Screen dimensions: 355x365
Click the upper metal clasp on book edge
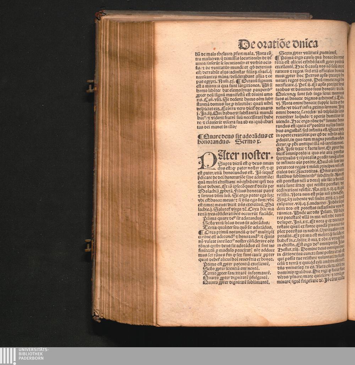pyautogui.click(x=91, y=86)
